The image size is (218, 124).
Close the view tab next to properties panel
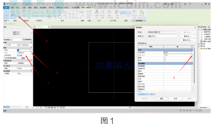49,27
